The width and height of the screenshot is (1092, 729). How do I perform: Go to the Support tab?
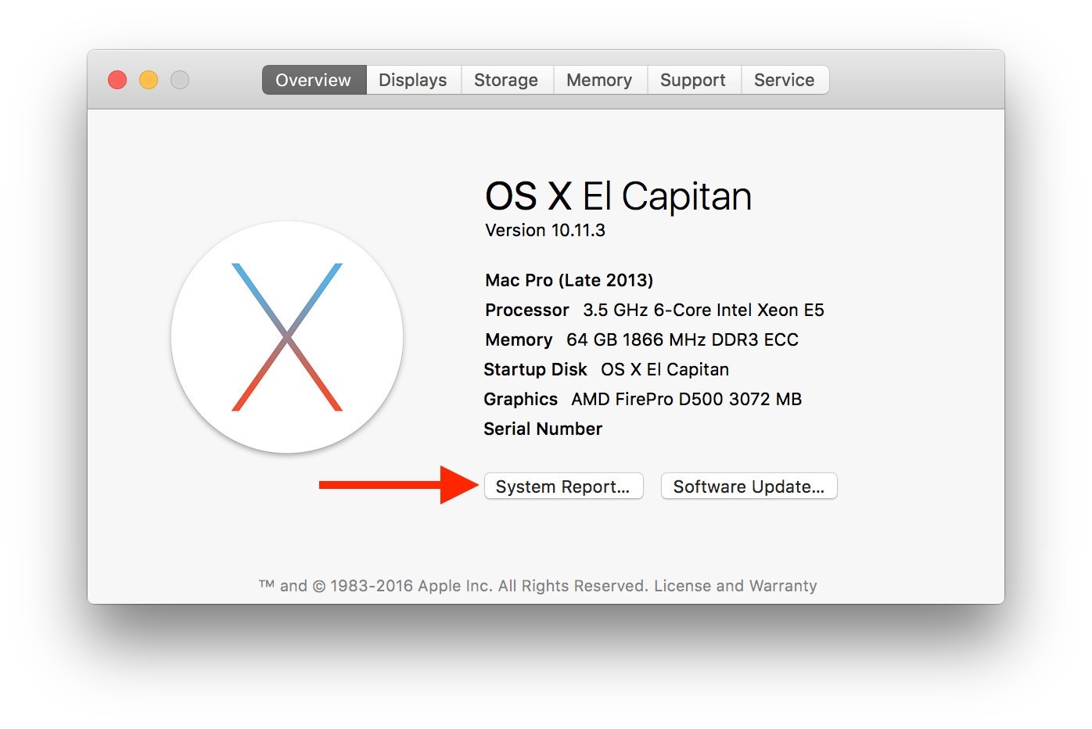[x=693, y=80]
